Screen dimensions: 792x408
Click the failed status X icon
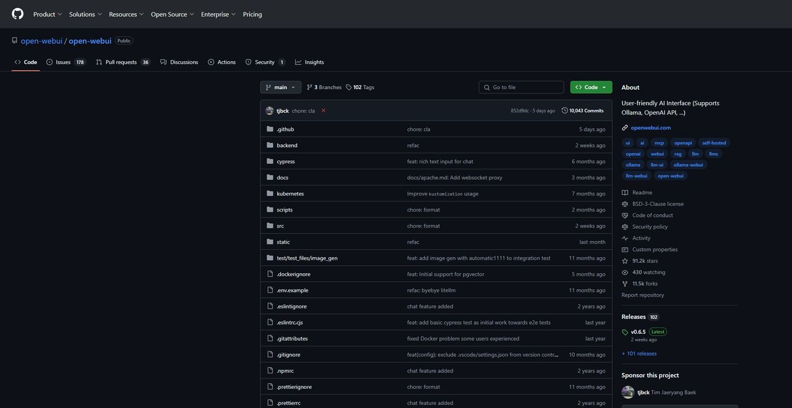point(323,111)
